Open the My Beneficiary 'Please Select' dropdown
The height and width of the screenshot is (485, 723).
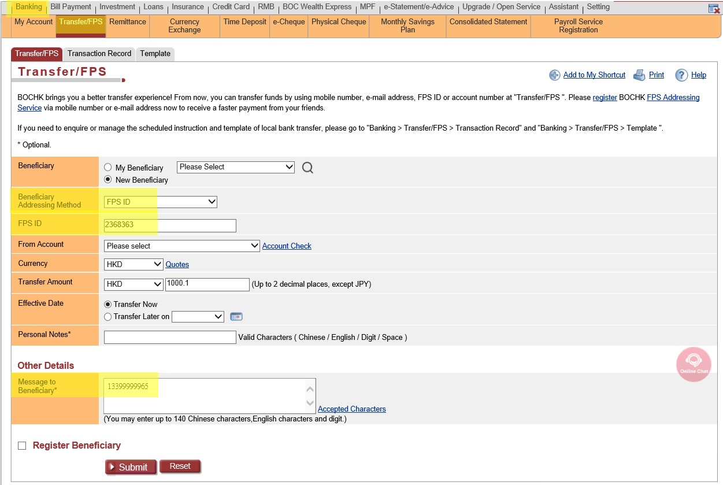[236, 167]
